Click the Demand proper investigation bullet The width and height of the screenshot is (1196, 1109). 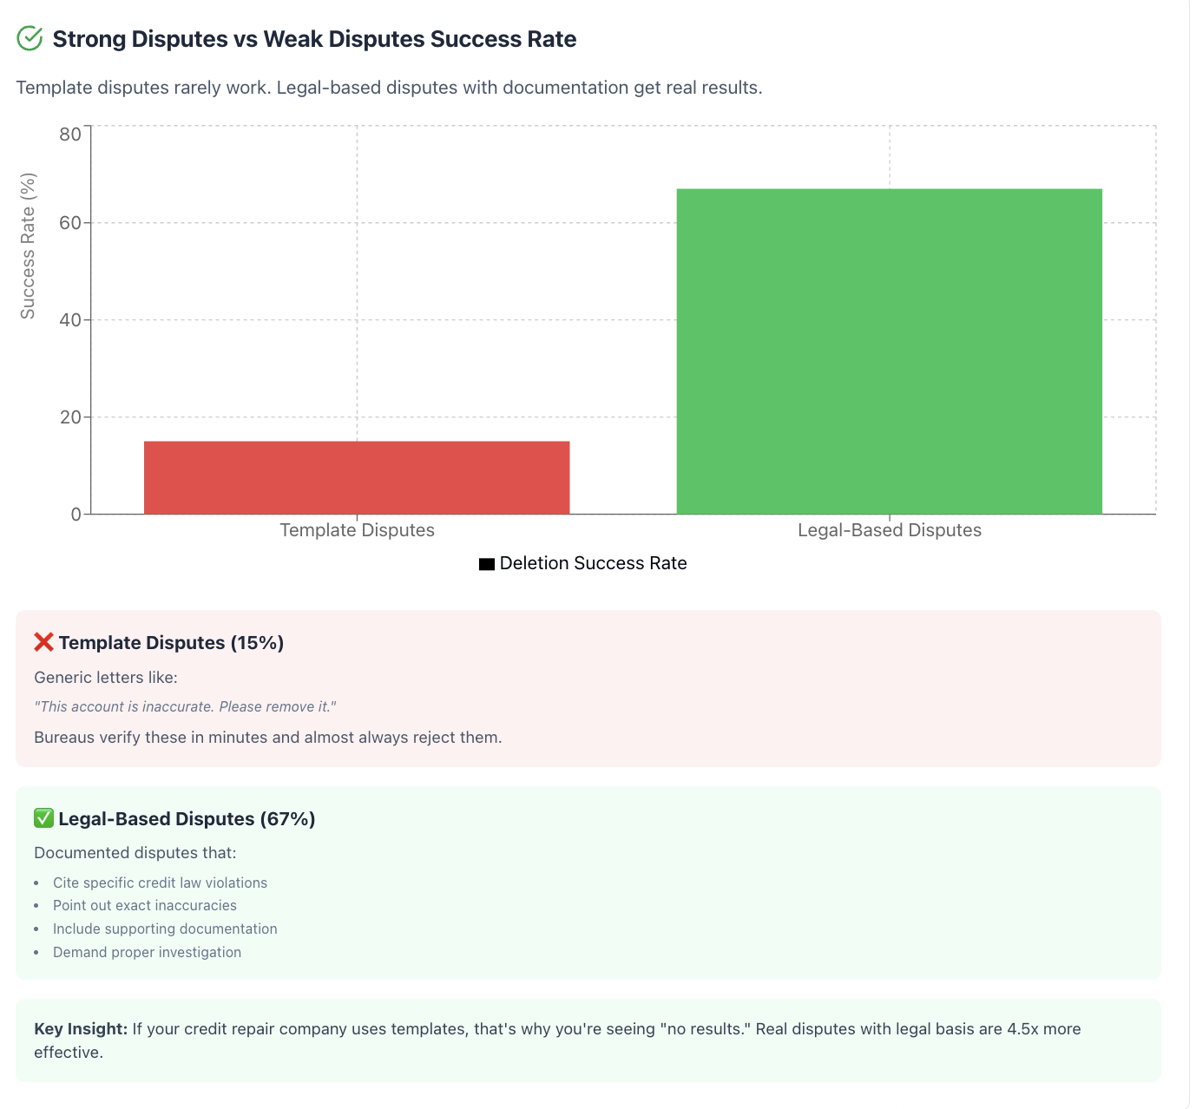pyautogui.click(x=147, y=952)
